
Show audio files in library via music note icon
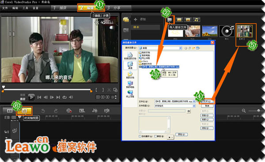[x=196, y=19]
